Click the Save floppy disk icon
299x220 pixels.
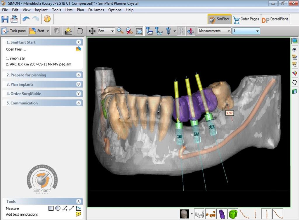(5, 19)
